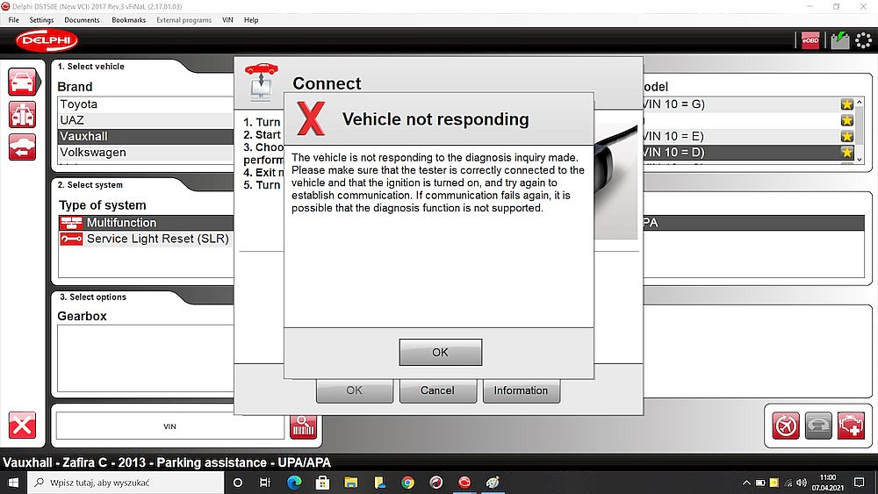Image resolution: width=878 pixels, height=494 pixels.
Task: Click the eOBD icon in top bar
Action: point(810,40)
